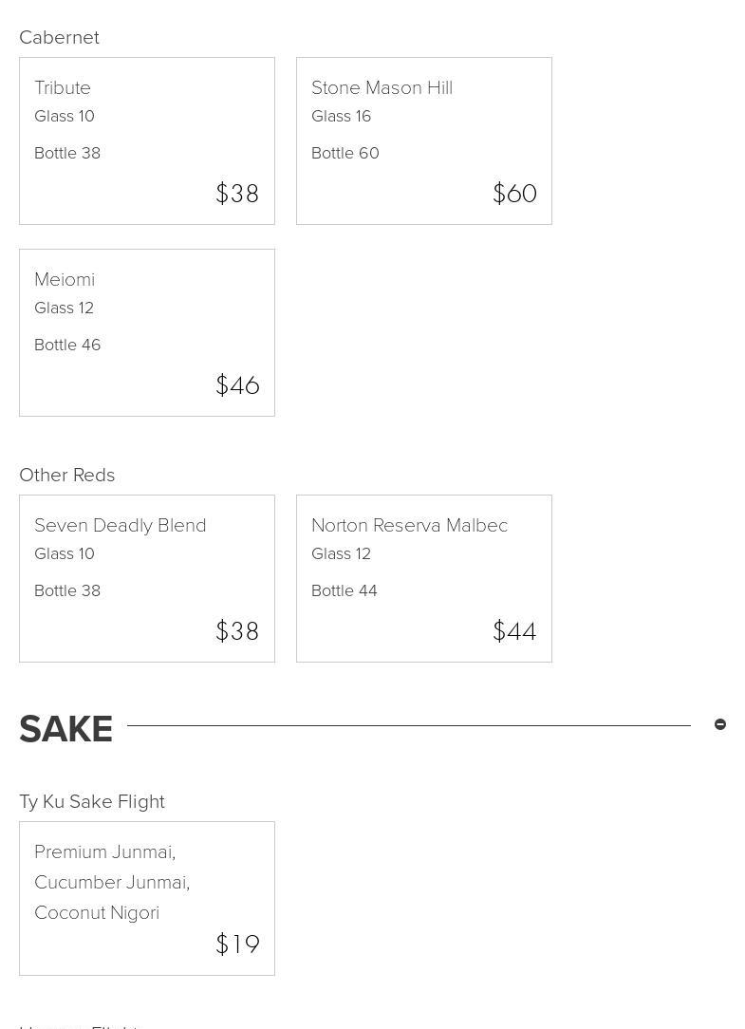
Task: Click the $19 sake flight price
Action: 237,945
